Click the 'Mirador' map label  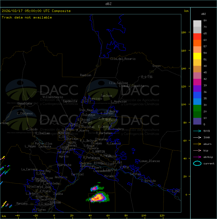click(x=110, y=176)
